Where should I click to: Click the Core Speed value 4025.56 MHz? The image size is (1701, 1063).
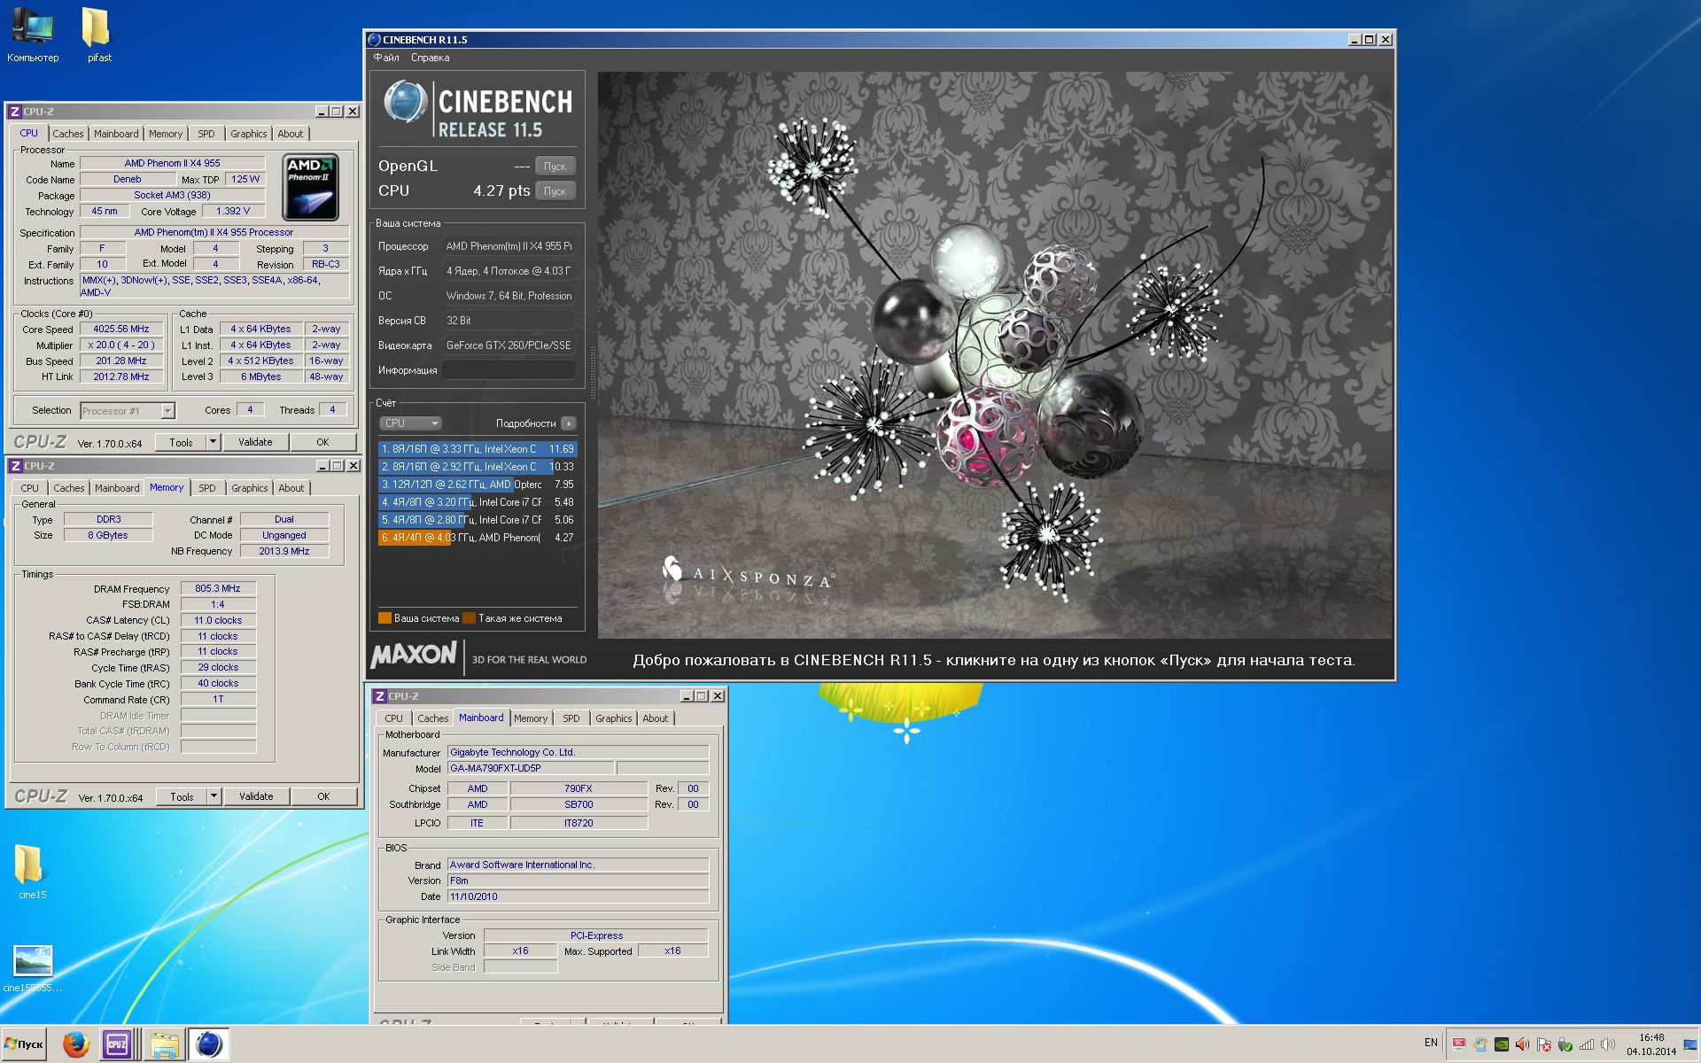[121, 329]
